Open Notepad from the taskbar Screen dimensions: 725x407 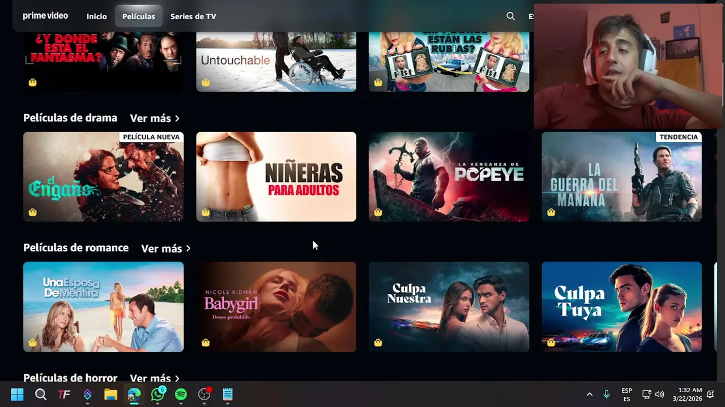point(228,394)
